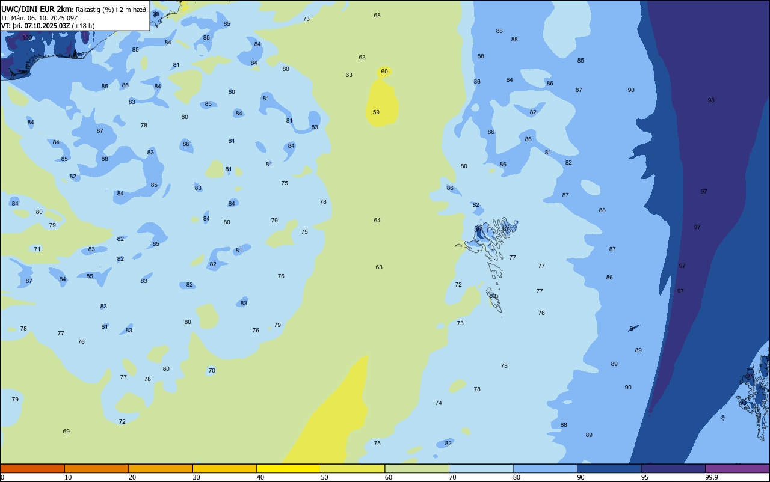The image size is (770, 482).
Task: Click the "20" tick label under the legend
Action: point(132,477)
